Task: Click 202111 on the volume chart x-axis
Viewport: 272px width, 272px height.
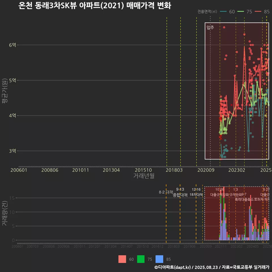Action: [221, 246]
